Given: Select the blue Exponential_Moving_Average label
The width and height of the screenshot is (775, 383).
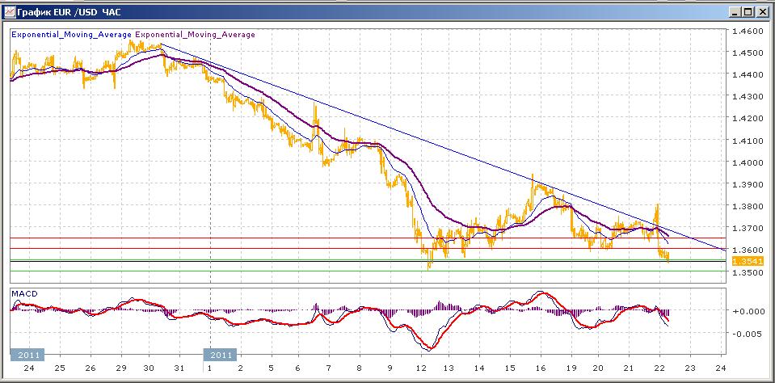Looking at the screenshot, I should coord(71,35).
